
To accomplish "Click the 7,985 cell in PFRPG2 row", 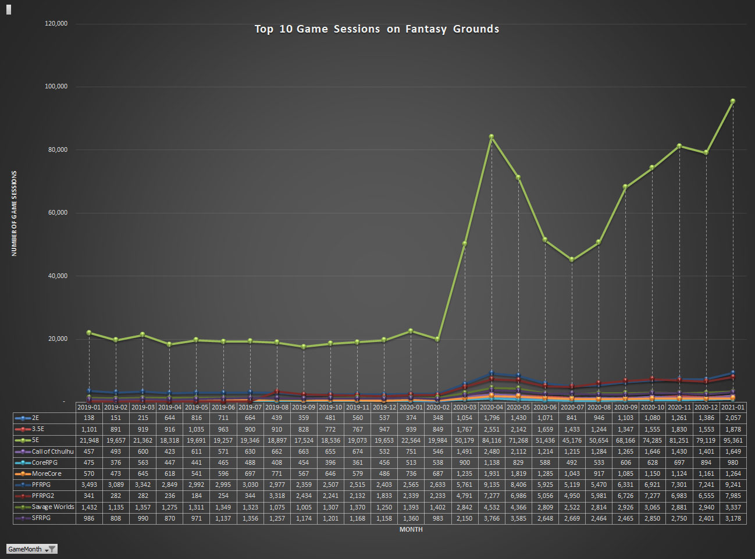I will tap(733, 496).
